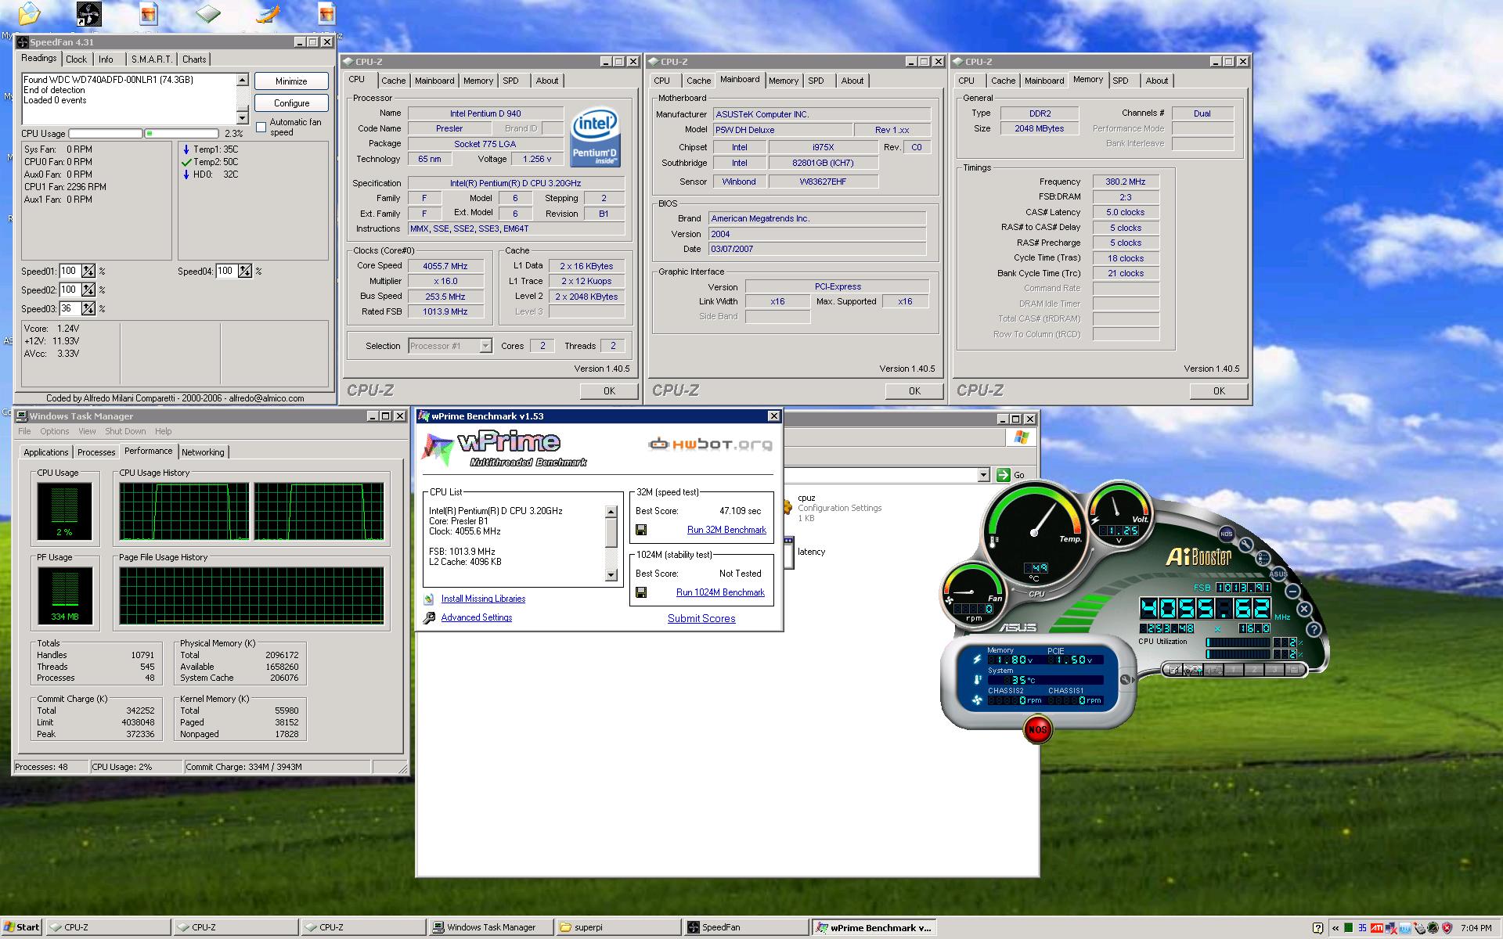Open the Explorer address bar dropdown arrow
1503x939 pixels.
(x=984, y=475)
